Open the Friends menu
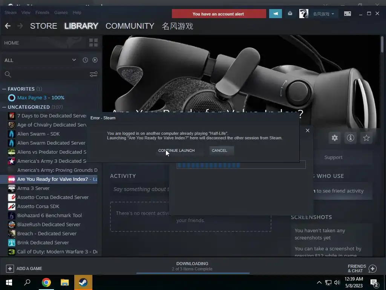The image size is (386, 290). [x=42, y=12]
